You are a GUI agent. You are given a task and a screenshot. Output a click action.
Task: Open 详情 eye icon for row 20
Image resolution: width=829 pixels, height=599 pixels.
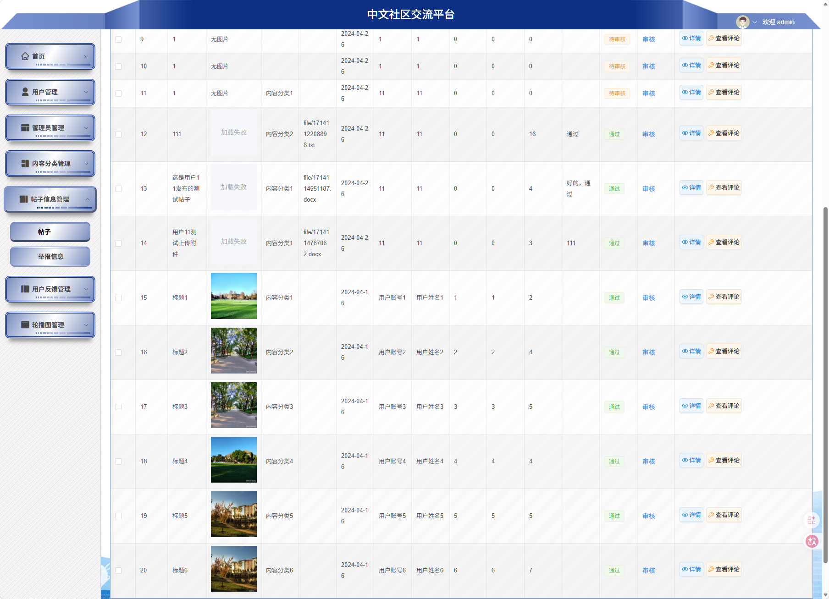coord(685,569)
